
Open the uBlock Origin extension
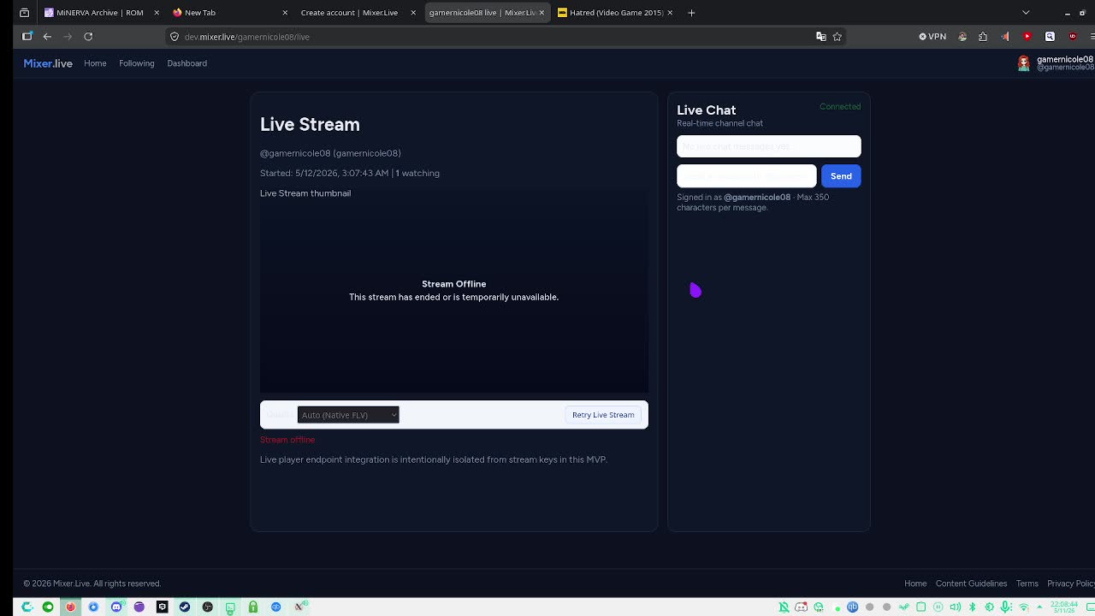(x=1072, y=37)
